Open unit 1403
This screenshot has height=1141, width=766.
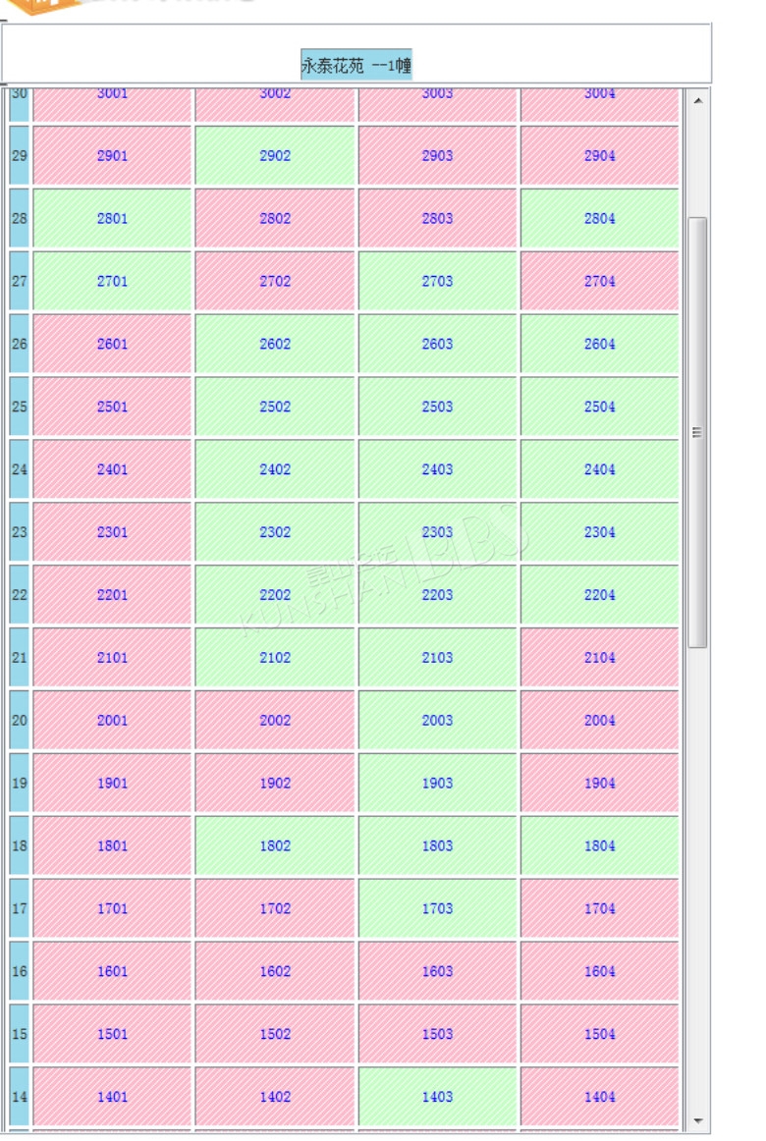(437, 1097)
